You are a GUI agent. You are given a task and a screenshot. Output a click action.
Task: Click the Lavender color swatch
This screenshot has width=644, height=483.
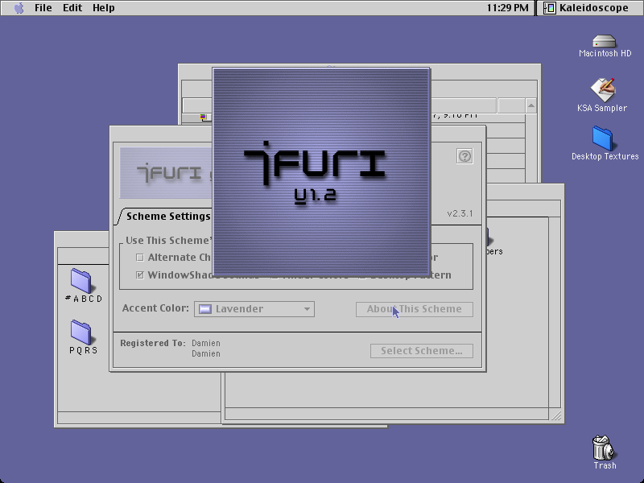(x=205, y=309)
